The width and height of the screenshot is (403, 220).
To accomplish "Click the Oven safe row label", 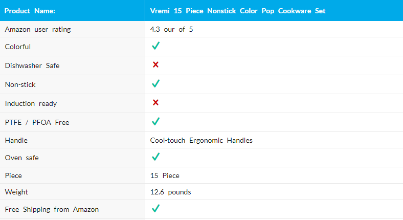I will click(22, 158).
